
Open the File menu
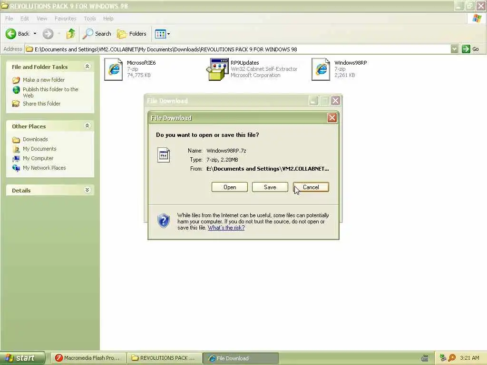pyautogui.click(x=9, y=19)
